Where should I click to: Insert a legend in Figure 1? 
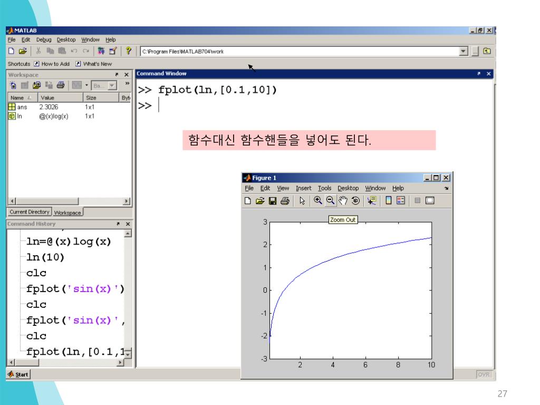click(x=401, y=200)
